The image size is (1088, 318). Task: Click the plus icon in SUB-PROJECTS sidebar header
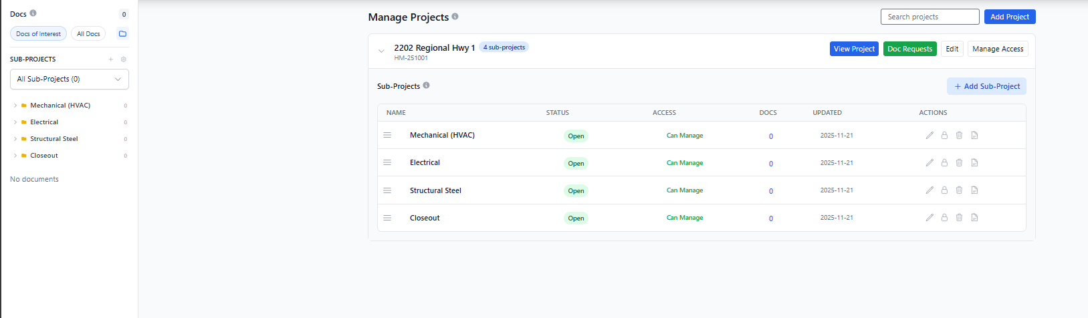tap(111, 59)
